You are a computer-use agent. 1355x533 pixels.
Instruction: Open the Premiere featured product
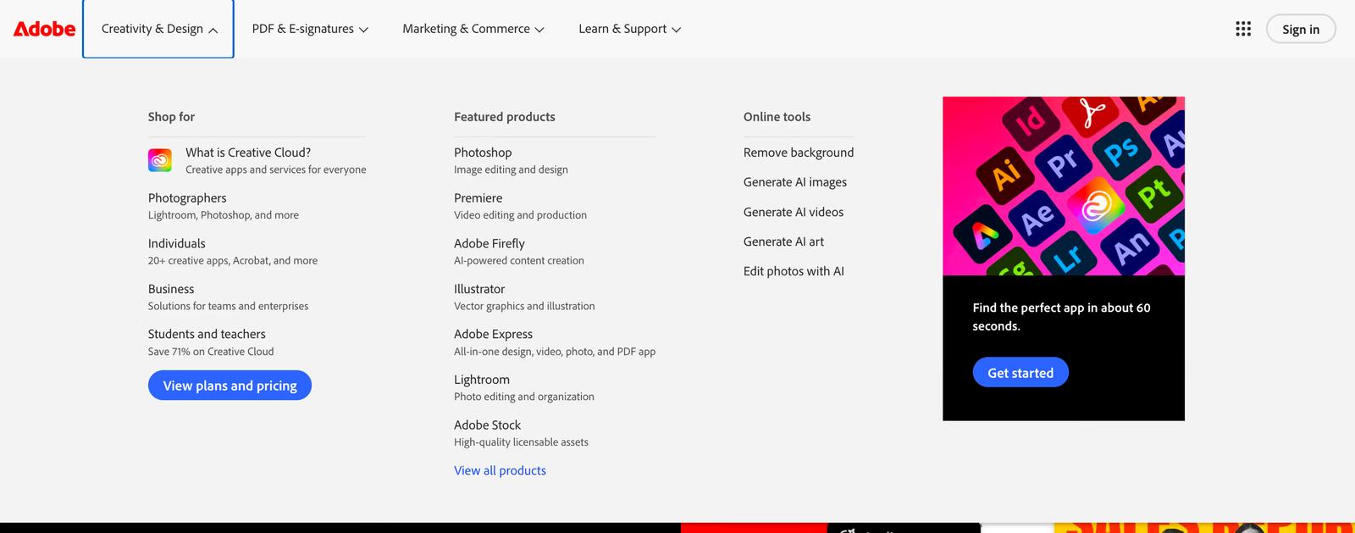(478, 197)
